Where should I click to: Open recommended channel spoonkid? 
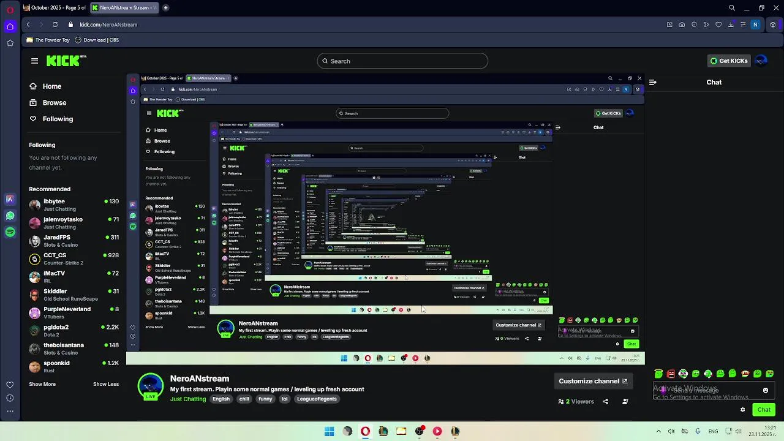click(x=73, y=366)
